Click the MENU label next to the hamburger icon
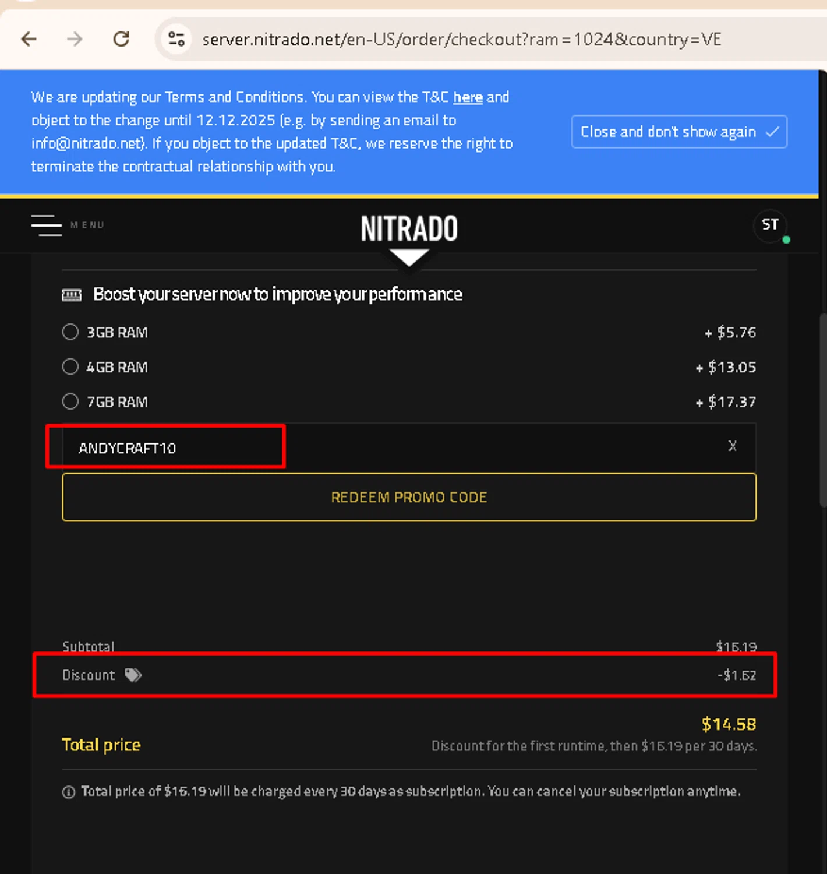 point(87,225)
